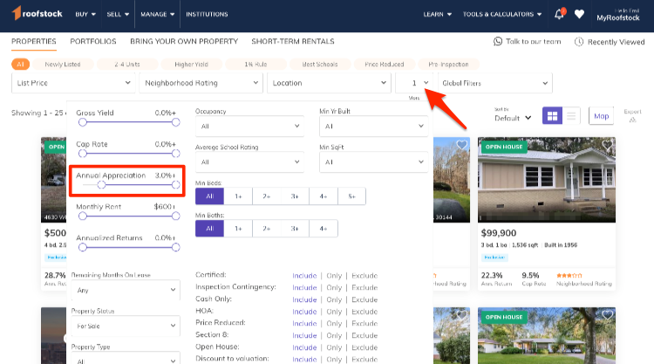Set HOA to Exclude

click(364, 312)
